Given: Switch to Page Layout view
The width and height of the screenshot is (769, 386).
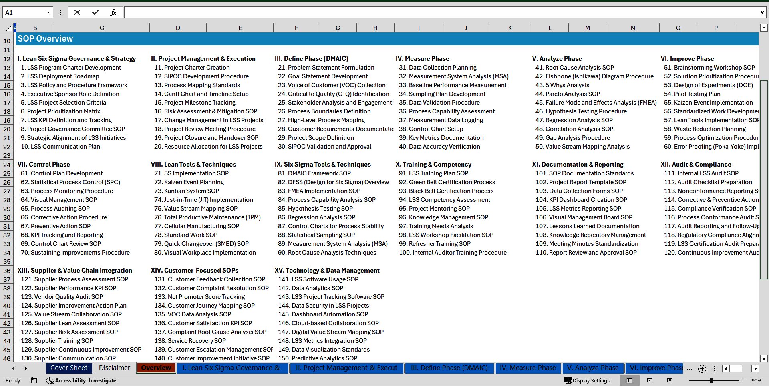Looking at the screenshot, I should tap(650, 380).
